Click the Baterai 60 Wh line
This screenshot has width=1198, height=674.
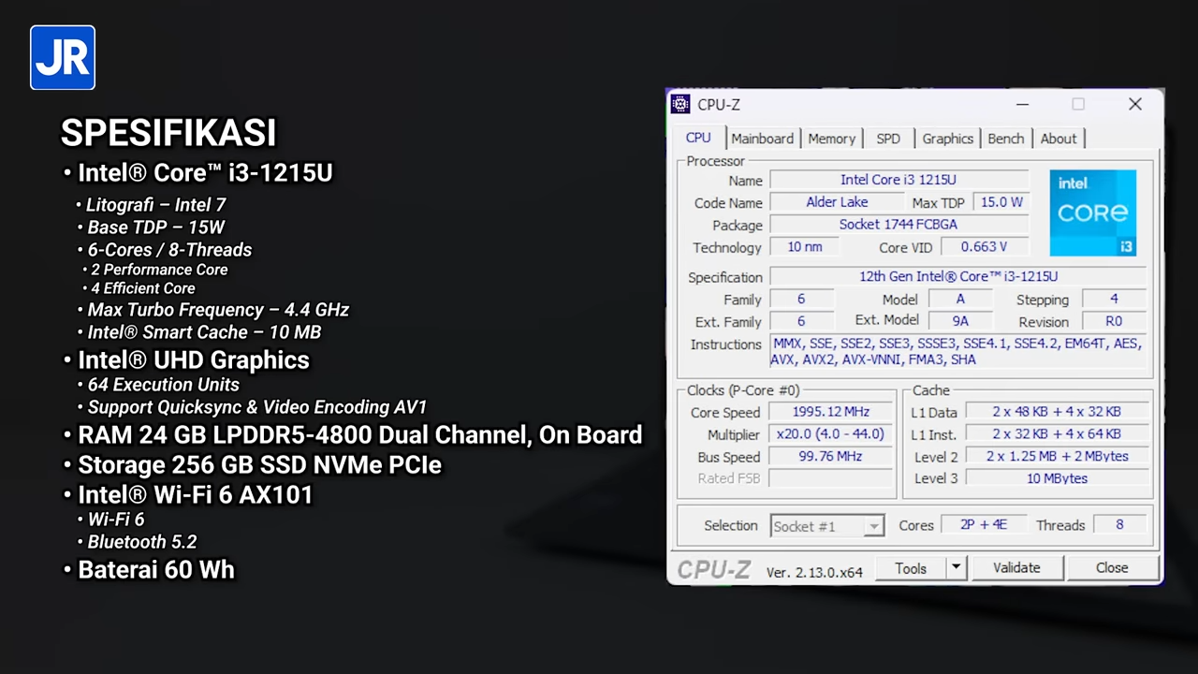click(155, 570)
